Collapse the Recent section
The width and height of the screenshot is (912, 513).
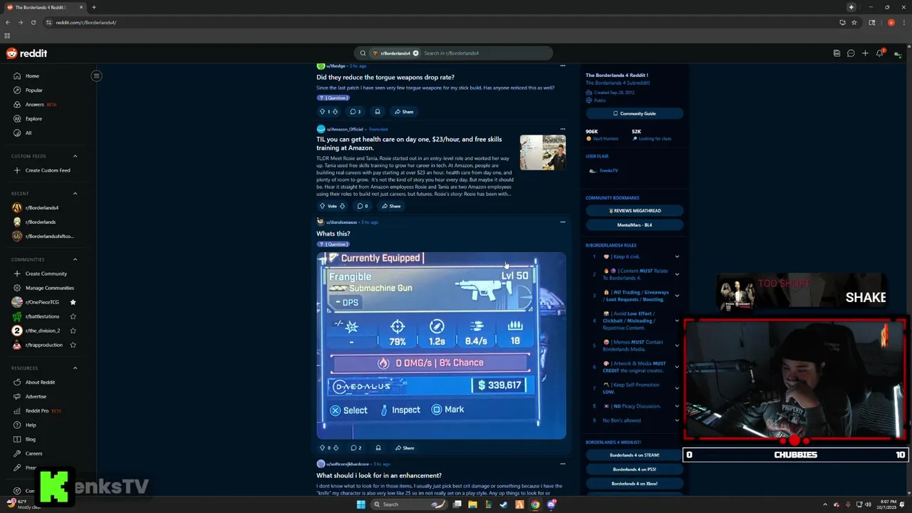[75, 193]
